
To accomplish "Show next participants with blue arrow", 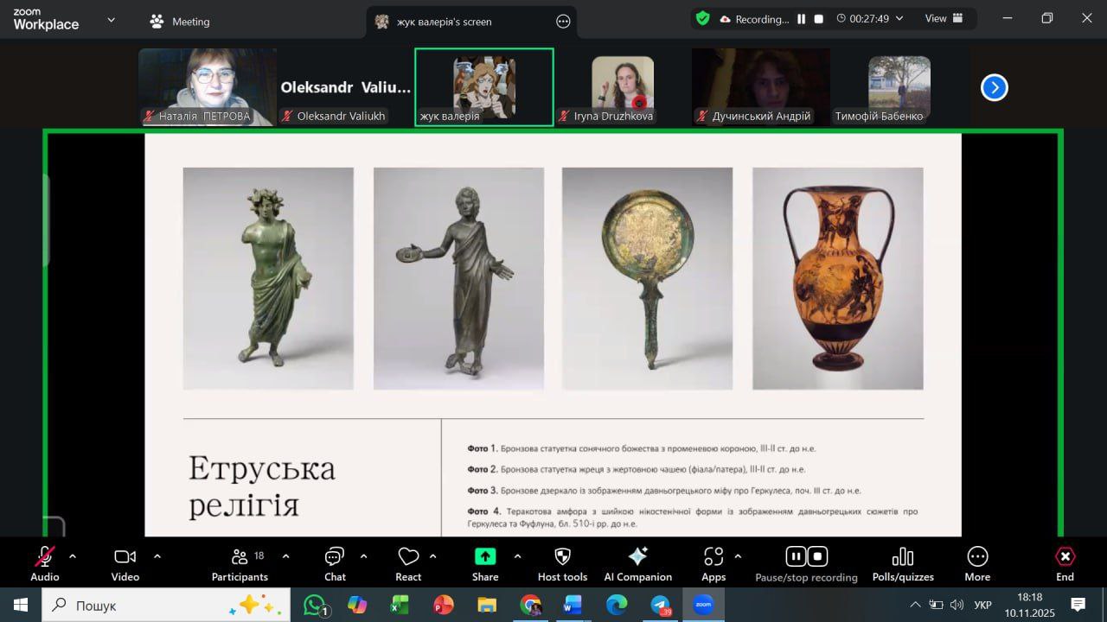I will (x=994, y=87).
